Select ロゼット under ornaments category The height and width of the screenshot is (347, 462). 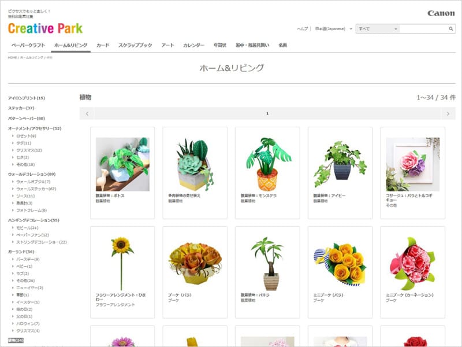coord(25,136)
